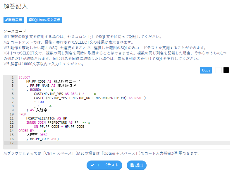Click ROUND( on line 4

click(x=36, y=90)
